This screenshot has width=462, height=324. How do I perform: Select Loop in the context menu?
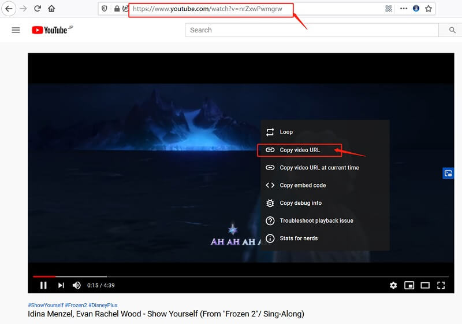pos(325,132)
